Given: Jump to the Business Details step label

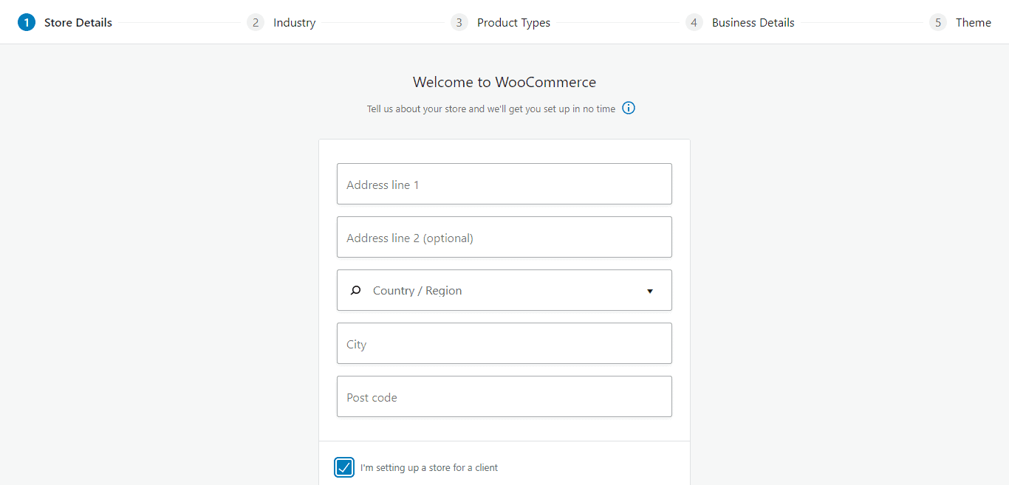Looking at the screenshot, I should [x=753, y=22].
